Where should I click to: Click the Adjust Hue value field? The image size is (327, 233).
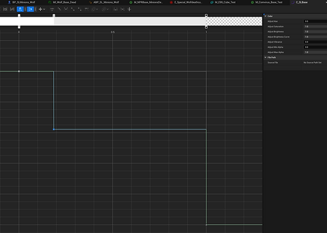coord(316,21)
